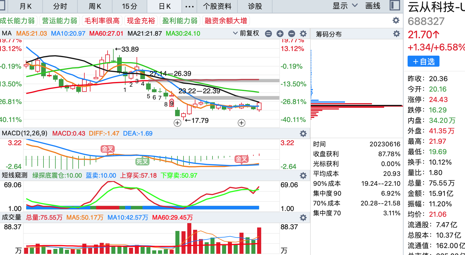
Task: Click the current price 21.70
Action: tap(424, 35)
